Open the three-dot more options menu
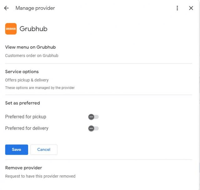 pos(177,8)
